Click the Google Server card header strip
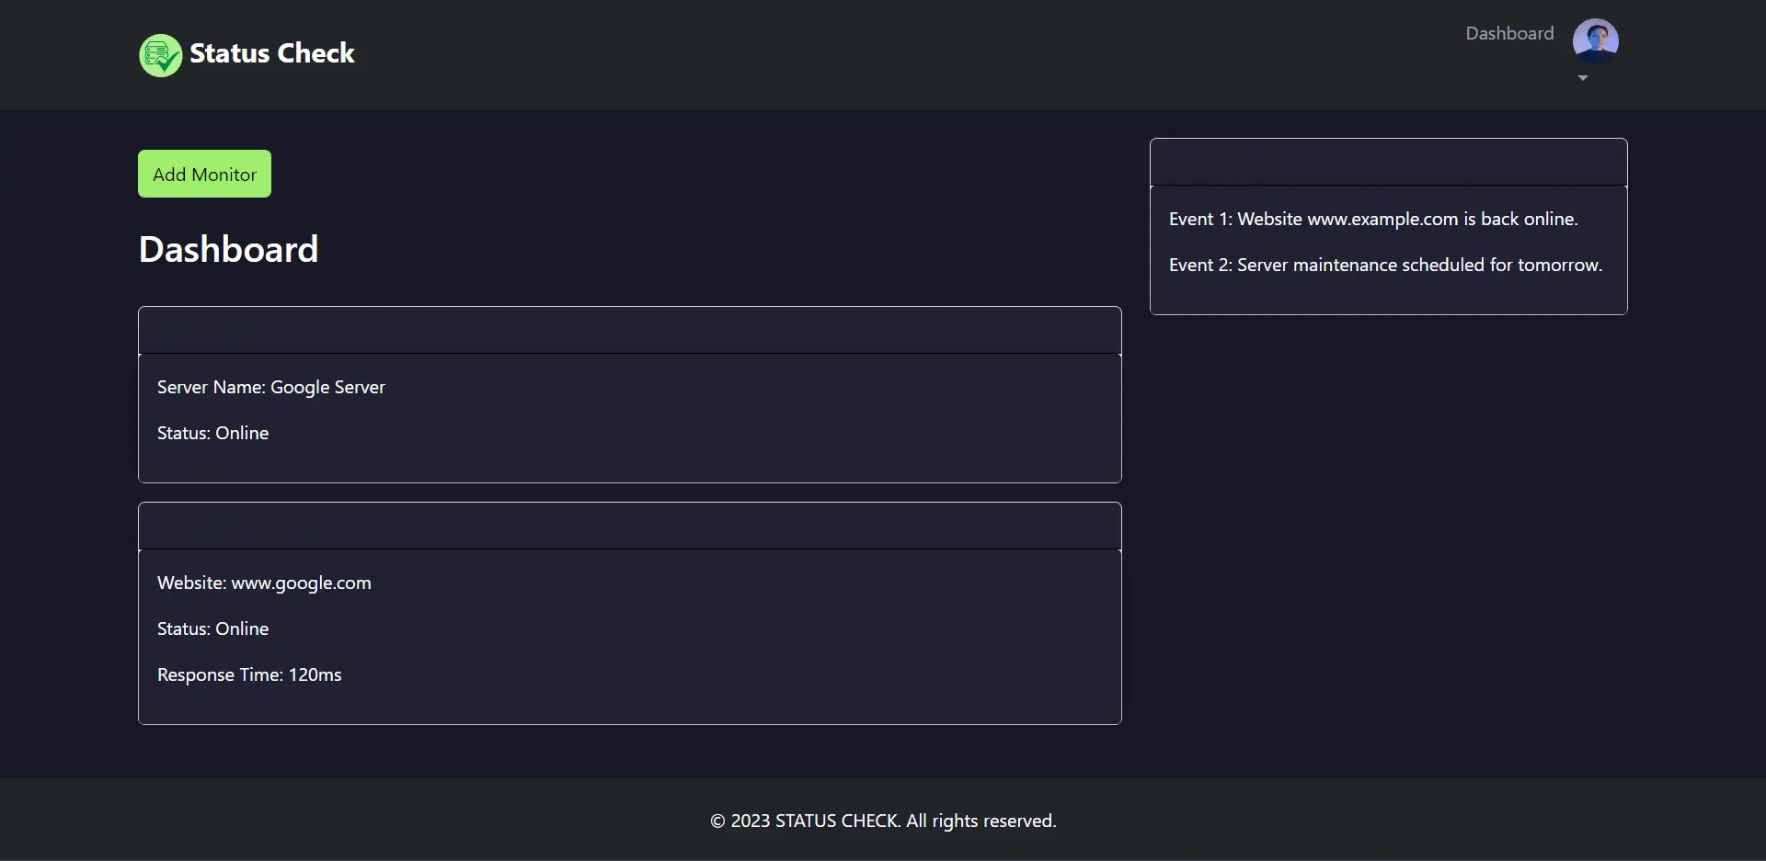1766x861 pixels. pyautogui.click(x=629, y=330)
